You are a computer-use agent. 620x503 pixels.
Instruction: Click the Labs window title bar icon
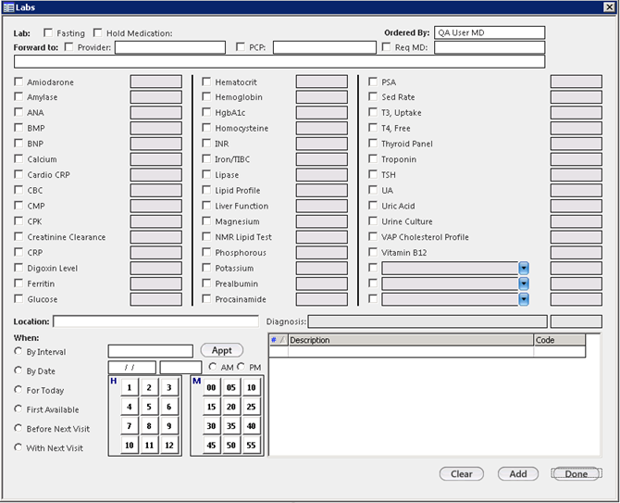point(8,7)
